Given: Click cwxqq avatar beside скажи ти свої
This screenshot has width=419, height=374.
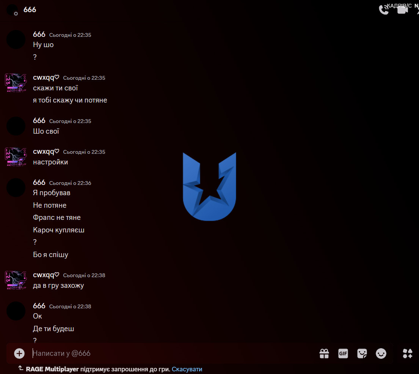Looking at the screenshot, I should tap(16, 83).
